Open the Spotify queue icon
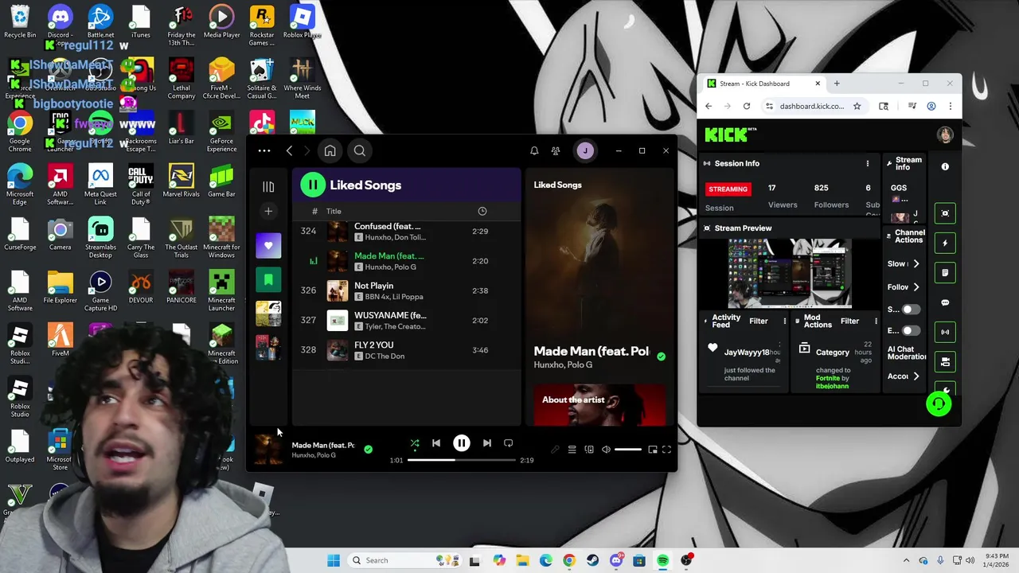 coord(572,450)
